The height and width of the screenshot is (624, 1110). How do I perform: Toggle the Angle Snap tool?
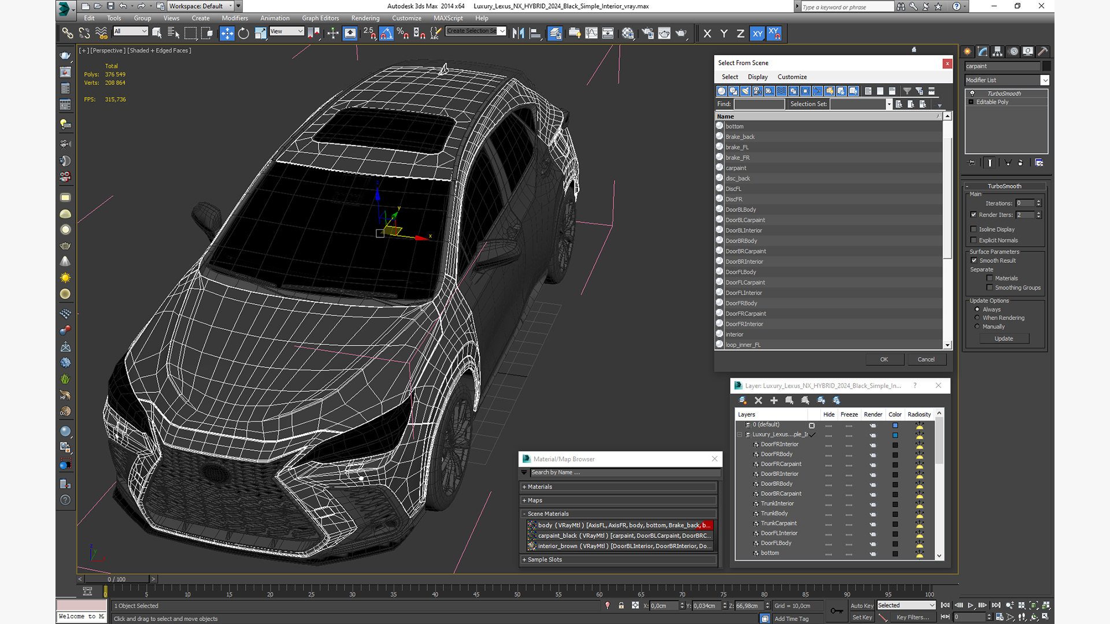click(x=386, y=34)
